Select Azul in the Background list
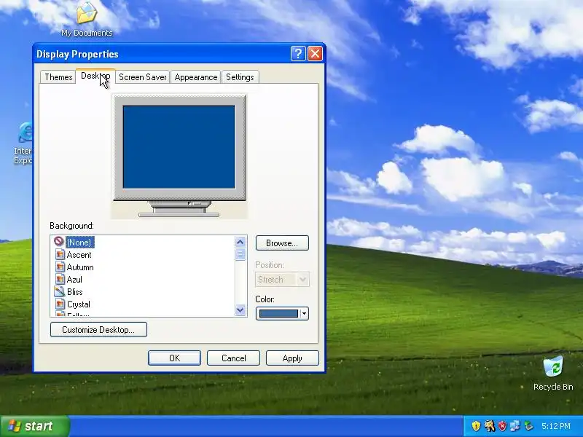This screenshot has width=583, height=437. (74, 280)
